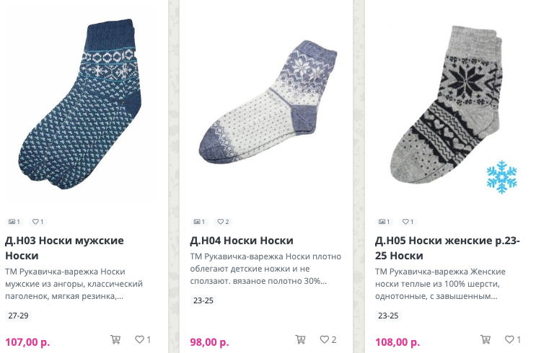
Task: Add Д.Н05 women's socks to cart
Action: click(486, 339)
